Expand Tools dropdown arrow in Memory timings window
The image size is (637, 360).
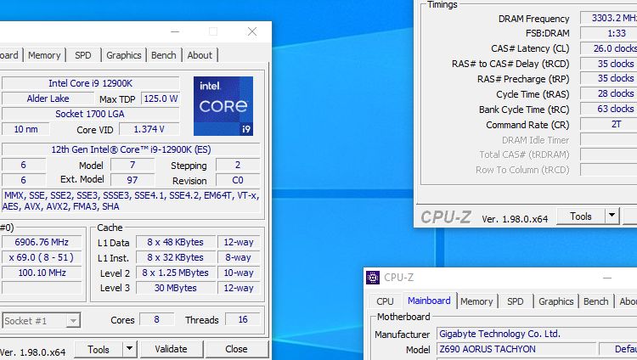point(612,216)
